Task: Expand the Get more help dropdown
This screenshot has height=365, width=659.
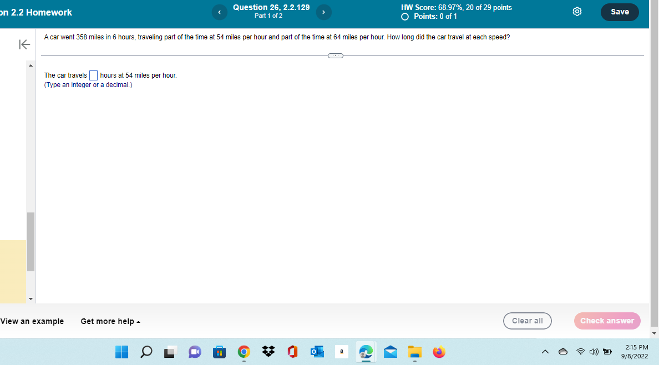Action: [109, 321]
